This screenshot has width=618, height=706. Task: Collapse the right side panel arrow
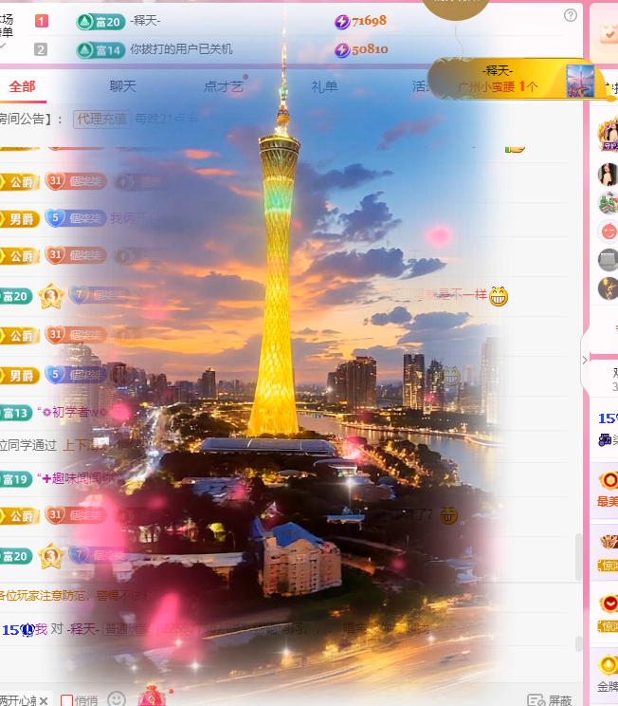(x=585, y=361)
